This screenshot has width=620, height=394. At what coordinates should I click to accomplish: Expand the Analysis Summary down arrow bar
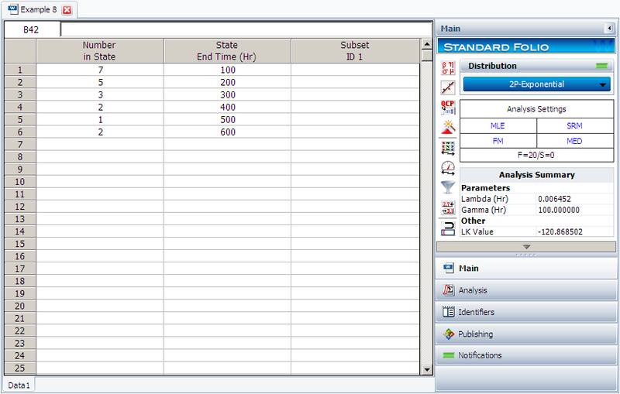pyautogui.click(x=526, y=246)
